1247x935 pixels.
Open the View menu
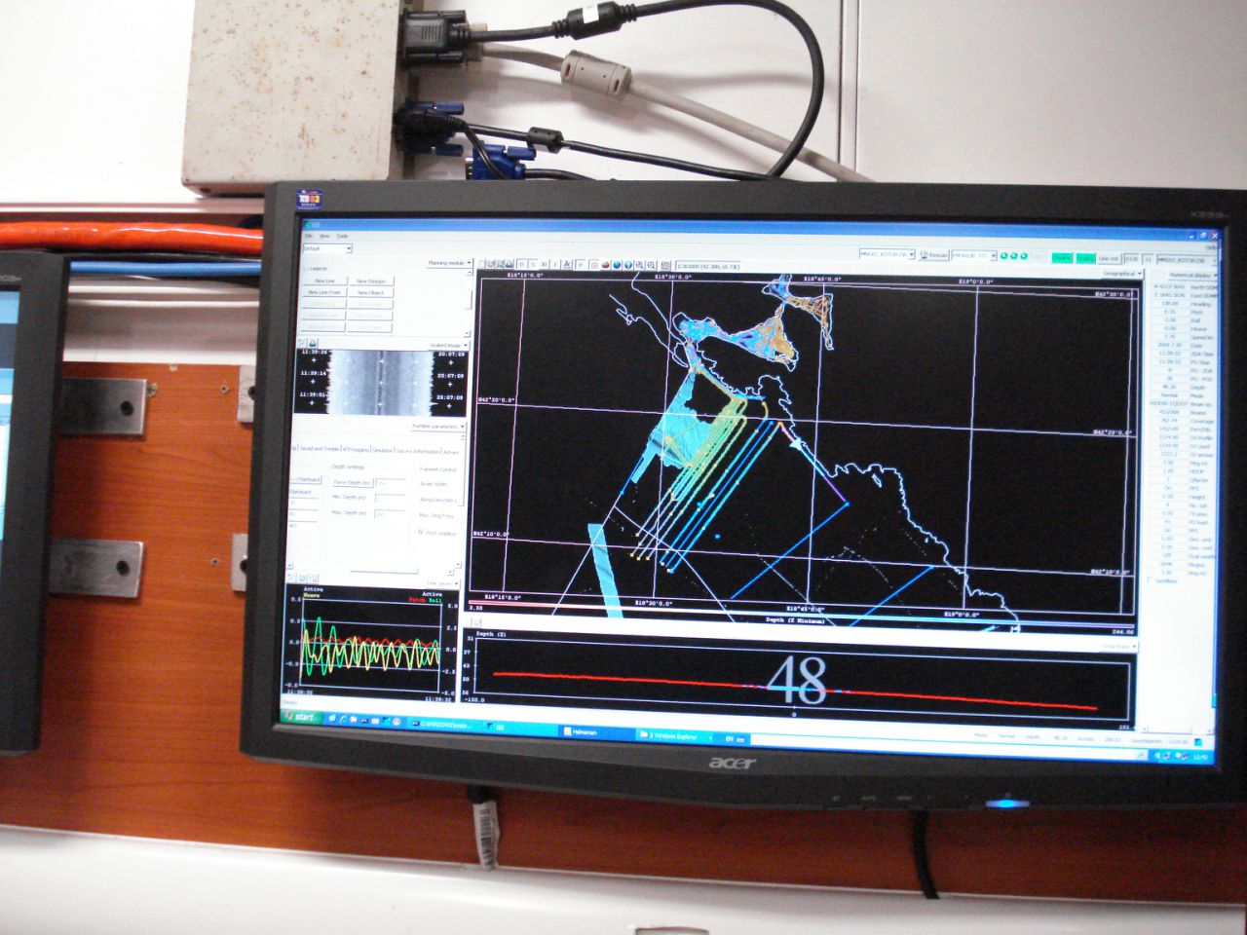(x=324, y=236)
